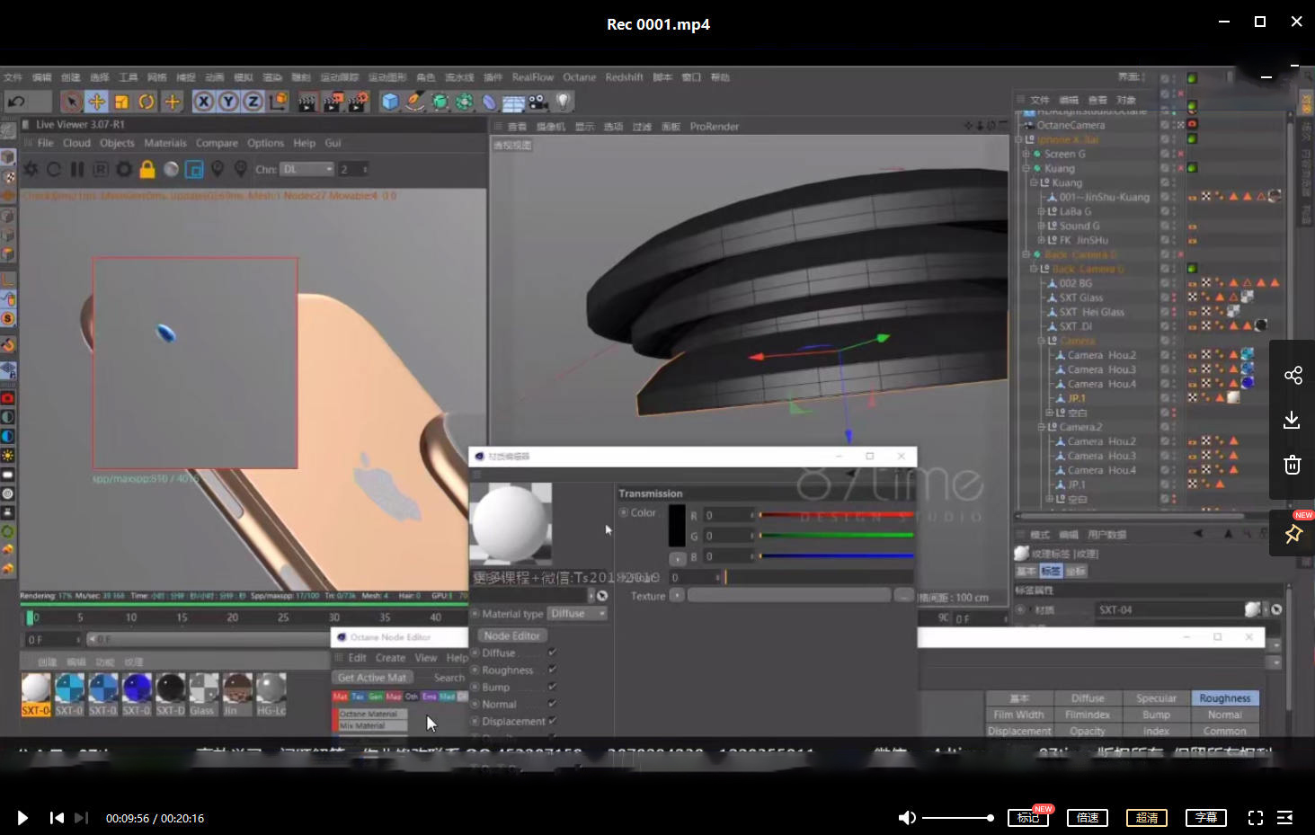Viewport: 1315px width, 835px height.
Task: Toggle the Bump channel checkbox
Action: [552, 687]
